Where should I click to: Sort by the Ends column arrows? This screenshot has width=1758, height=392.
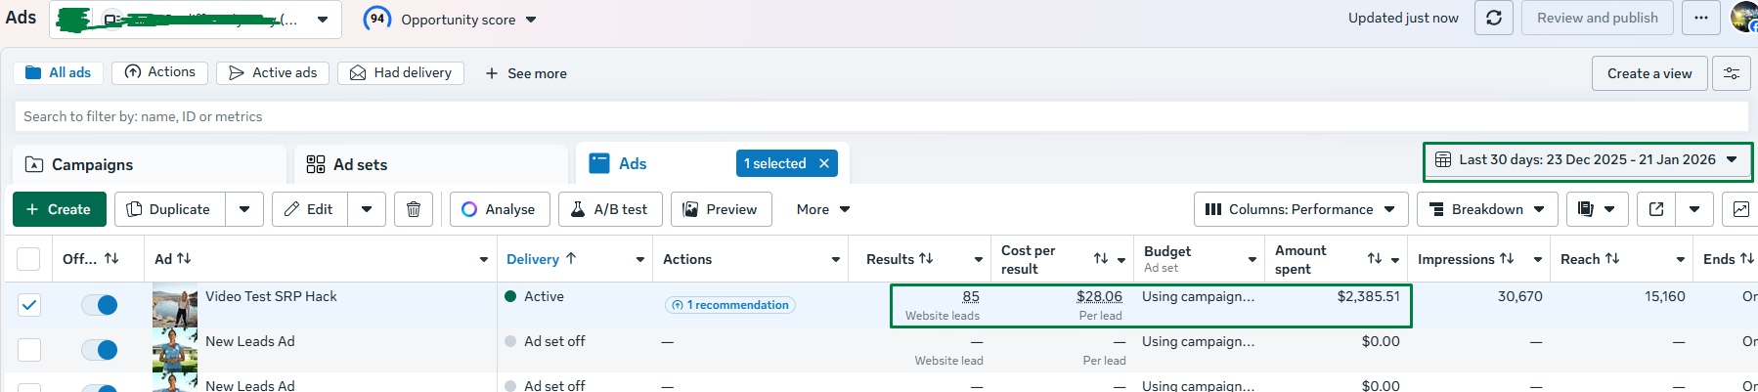tap(1746, 259)
